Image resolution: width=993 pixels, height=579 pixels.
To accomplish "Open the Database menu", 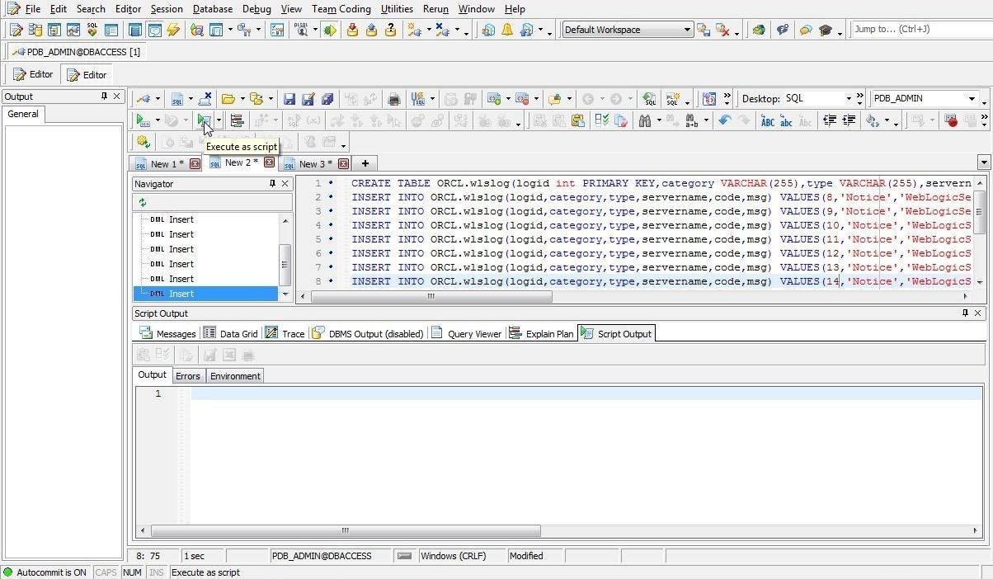I will coord(212,8).
